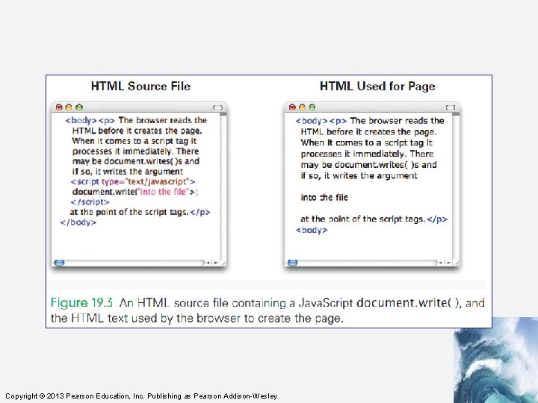Click the <script type="text/javascript"> line

(133, 181)
